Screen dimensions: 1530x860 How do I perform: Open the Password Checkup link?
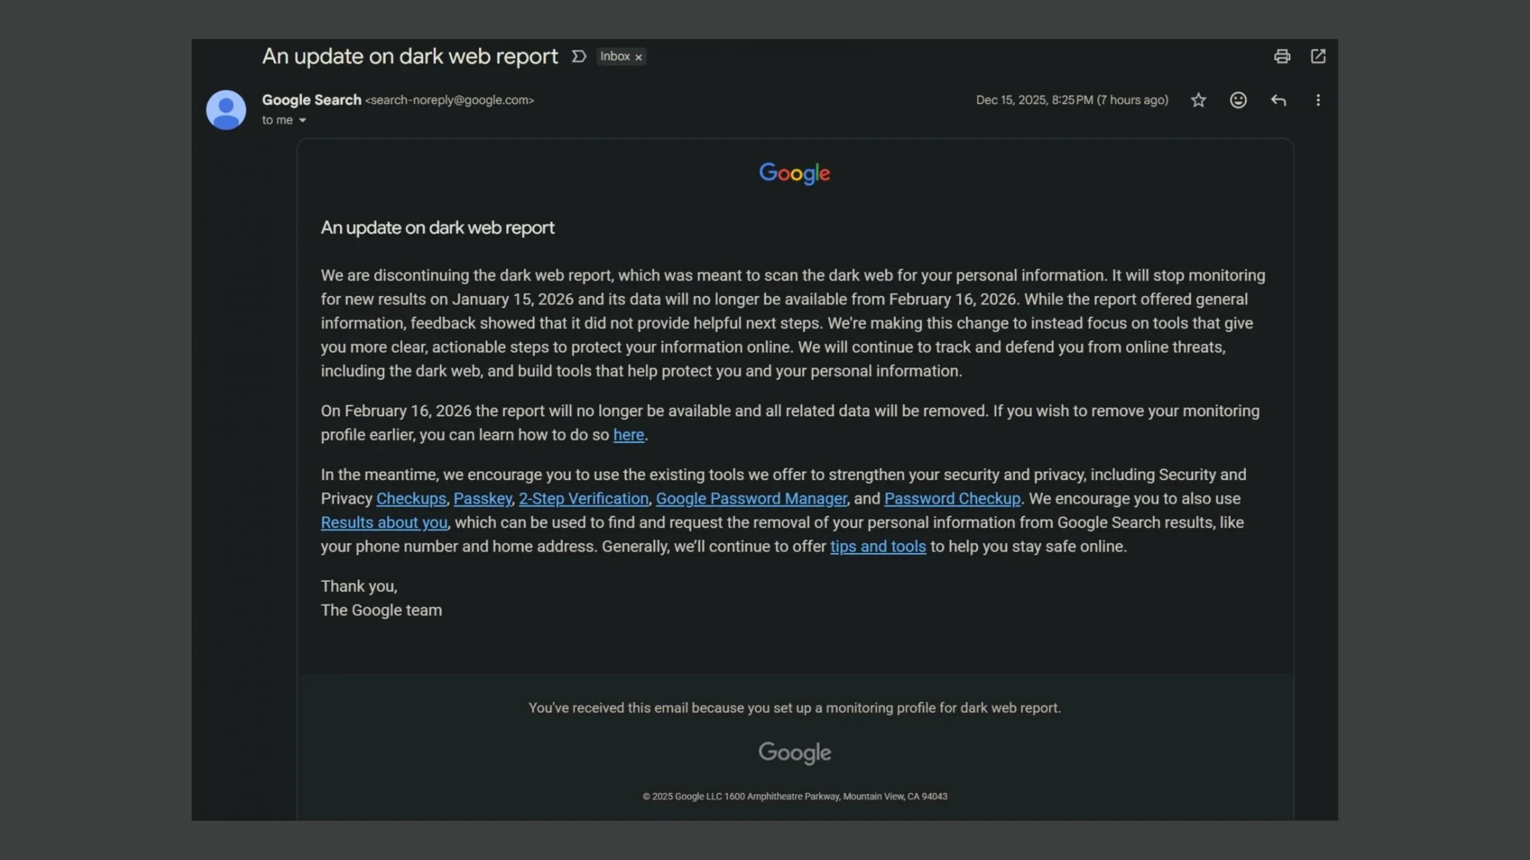(951, 498)
